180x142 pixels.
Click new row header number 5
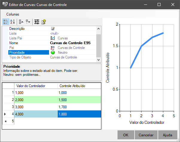(8, 121)
